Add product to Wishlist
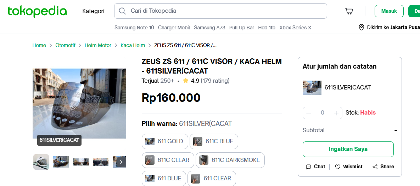 click(349, 167)
